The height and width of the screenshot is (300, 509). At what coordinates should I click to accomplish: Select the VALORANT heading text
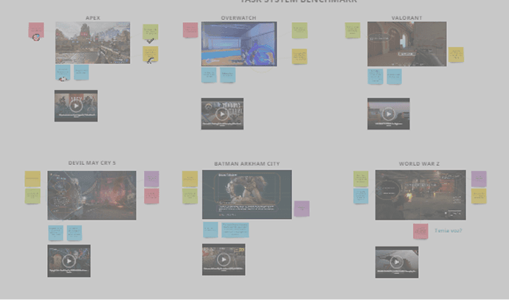pyautogui.click(x=406, y=18)
